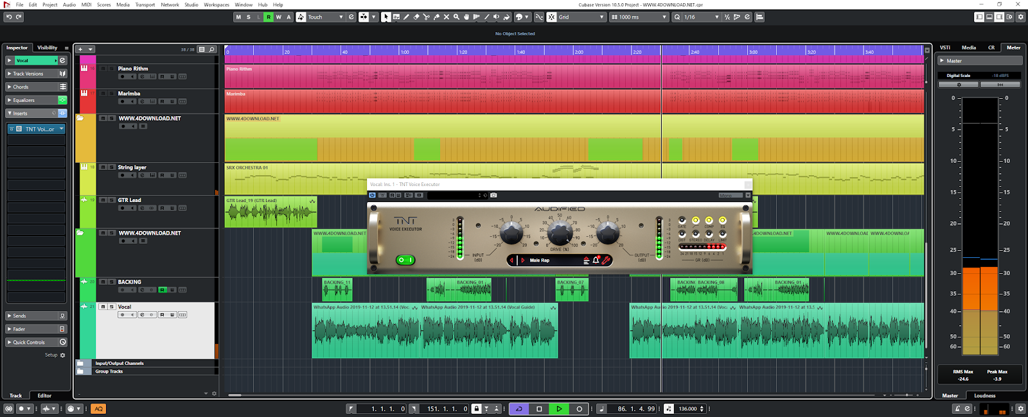
Task: Toggle green Read R automation button
Action: pyautogui.click(x=269, y=17)
